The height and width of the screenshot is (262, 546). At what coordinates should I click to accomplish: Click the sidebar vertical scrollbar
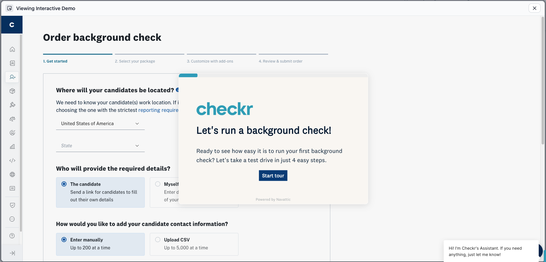point(21,133)
